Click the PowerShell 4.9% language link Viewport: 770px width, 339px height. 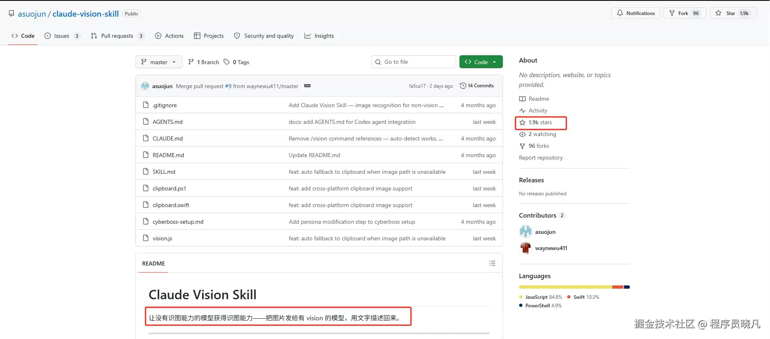pos(540,306)
